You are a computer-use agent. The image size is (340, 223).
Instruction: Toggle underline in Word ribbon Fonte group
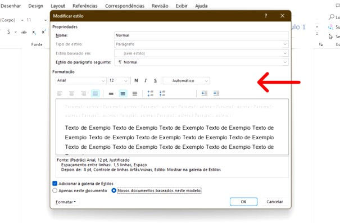coord(8,32)
